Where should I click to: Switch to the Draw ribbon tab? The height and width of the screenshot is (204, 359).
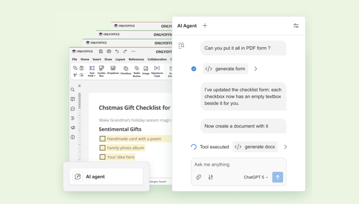(108, 59)
